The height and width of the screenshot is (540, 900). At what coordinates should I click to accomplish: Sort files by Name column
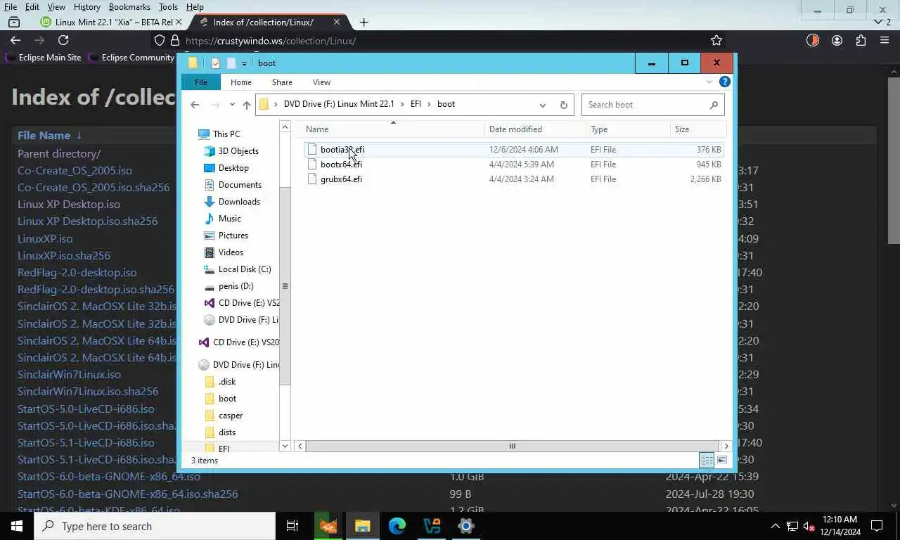[393, 129]
